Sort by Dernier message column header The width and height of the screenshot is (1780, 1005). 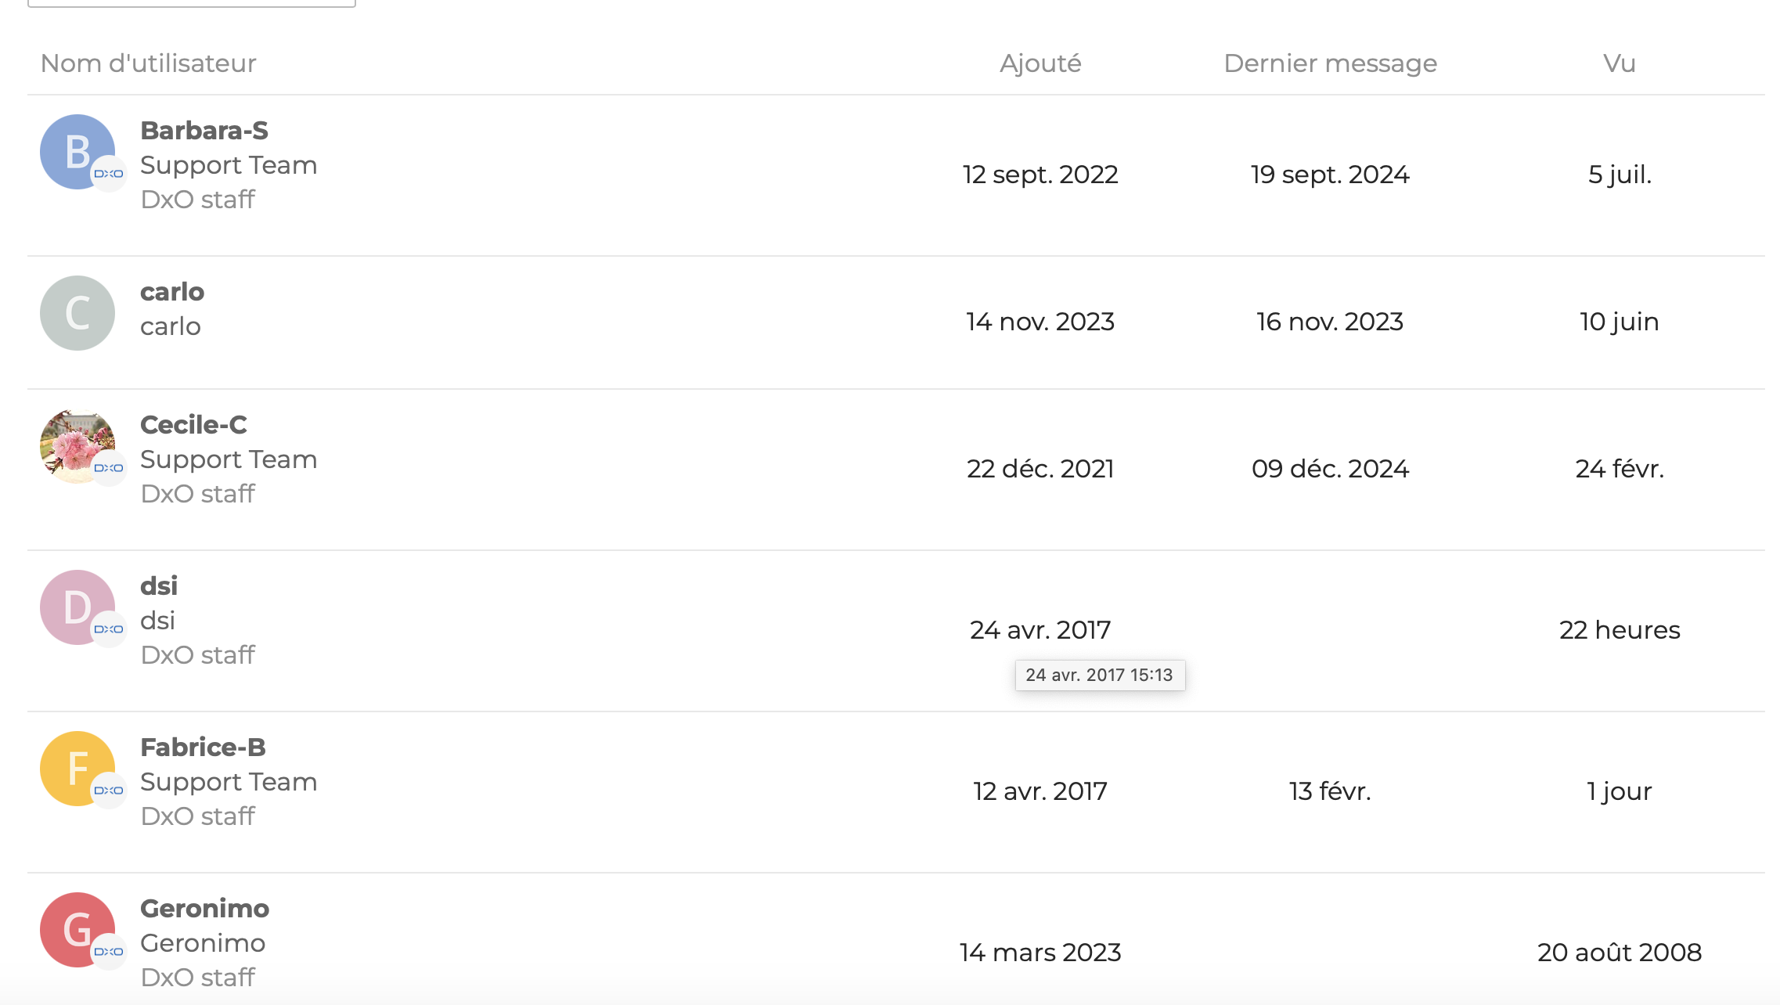tap(1330, 63)
